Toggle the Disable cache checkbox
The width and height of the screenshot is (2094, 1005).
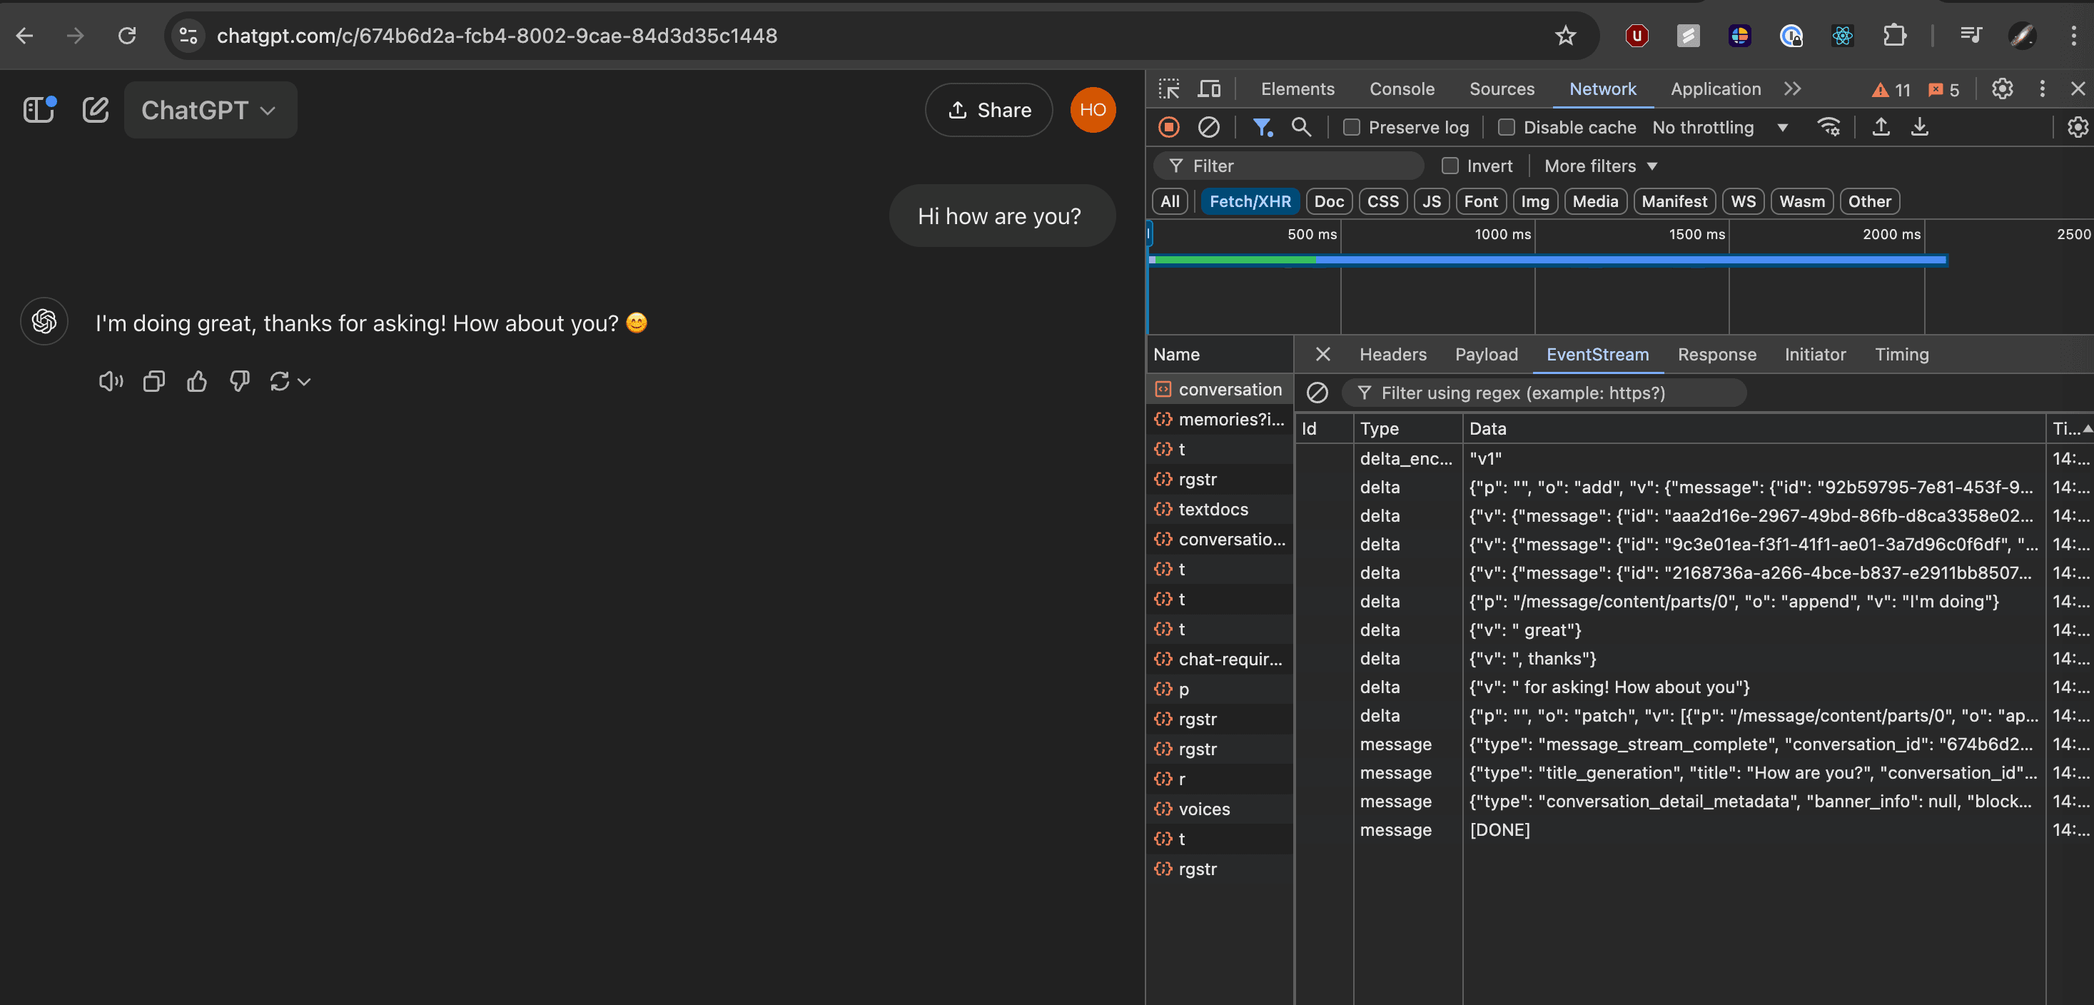(x=1505, y=127)
